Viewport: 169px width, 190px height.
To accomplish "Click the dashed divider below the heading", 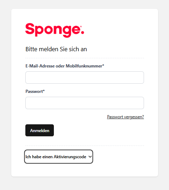I will 84,58.
